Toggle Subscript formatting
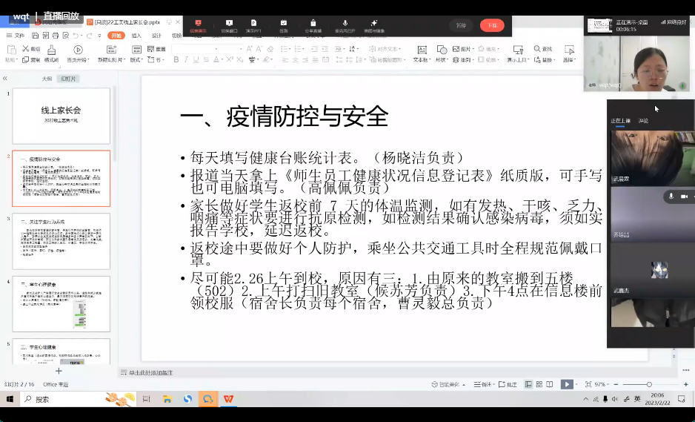The height and width of the screenshot is (422, 695). pos(240,59)
